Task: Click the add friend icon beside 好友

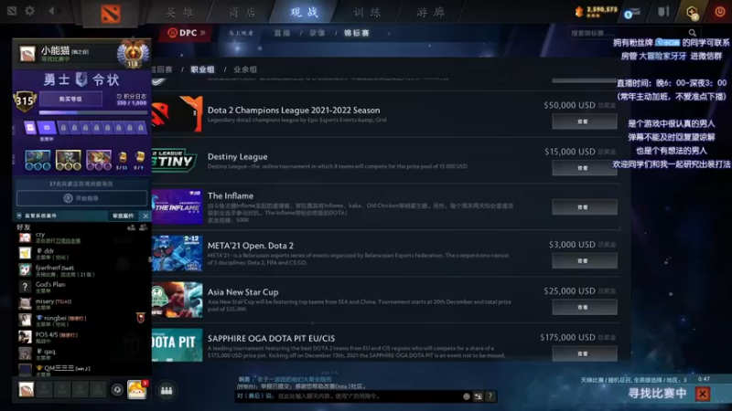Action: pos(131,227)
